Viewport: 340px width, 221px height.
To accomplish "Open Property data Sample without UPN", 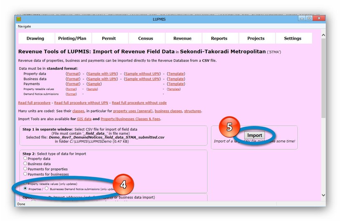I will [x=142, y=74].
